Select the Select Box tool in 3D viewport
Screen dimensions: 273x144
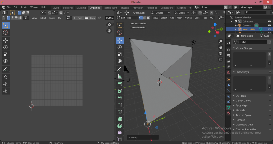(x=120, y=25)
